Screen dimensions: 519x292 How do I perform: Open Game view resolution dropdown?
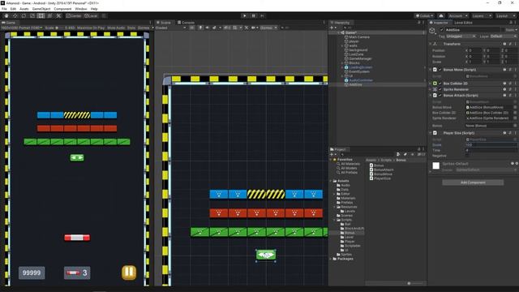click(22, 28)
